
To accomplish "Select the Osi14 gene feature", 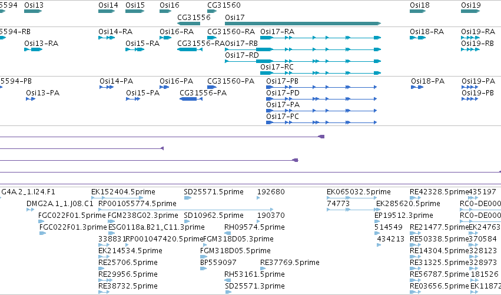I will click(x=107, y=11).
